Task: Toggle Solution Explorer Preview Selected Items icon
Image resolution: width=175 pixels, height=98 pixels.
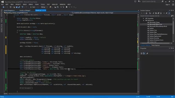Action: [169, 13]
